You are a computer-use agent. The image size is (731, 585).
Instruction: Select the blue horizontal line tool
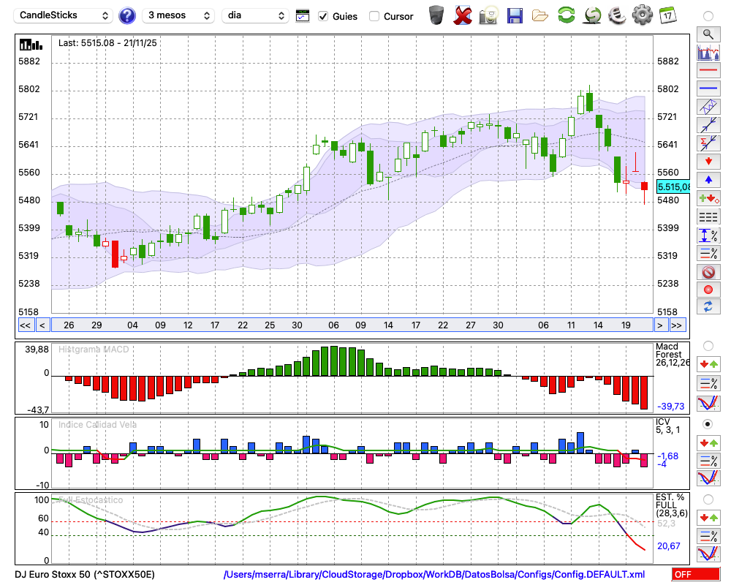pos(708,88)
